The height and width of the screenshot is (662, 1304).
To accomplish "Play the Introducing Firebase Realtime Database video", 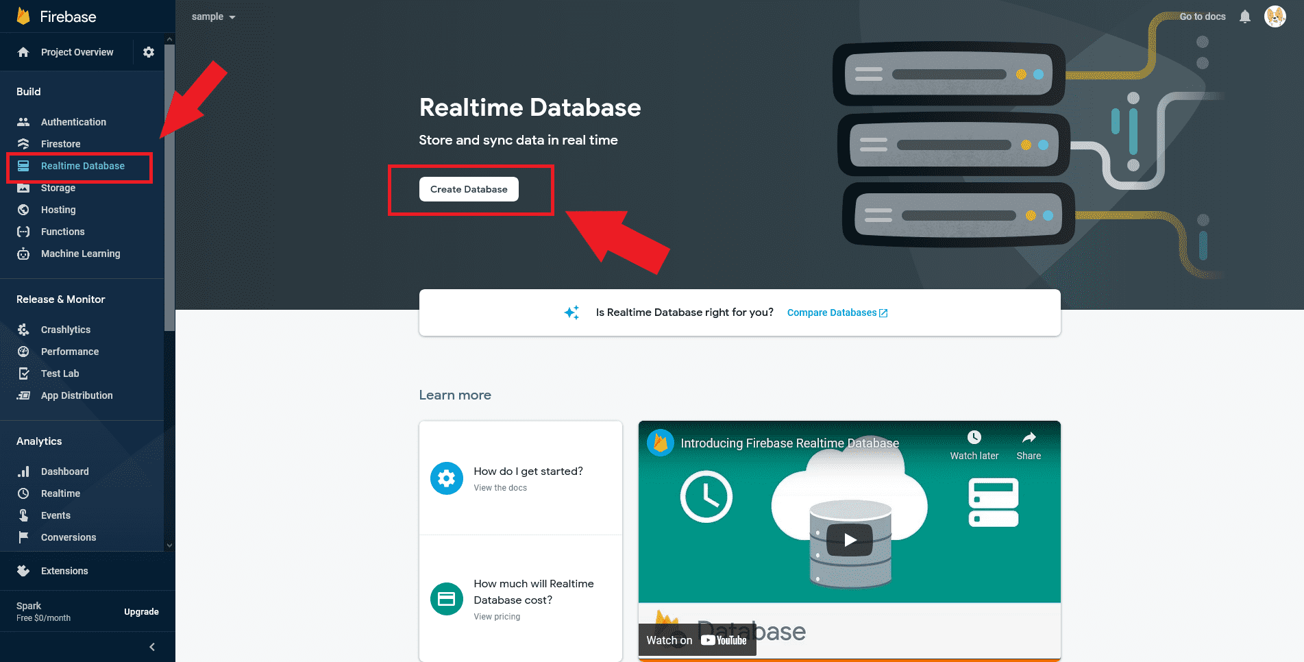I will click(849, 540).
